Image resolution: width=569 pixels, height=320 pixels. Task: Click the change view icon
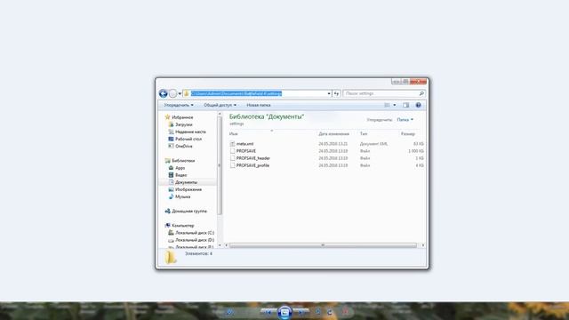(388, 105)
